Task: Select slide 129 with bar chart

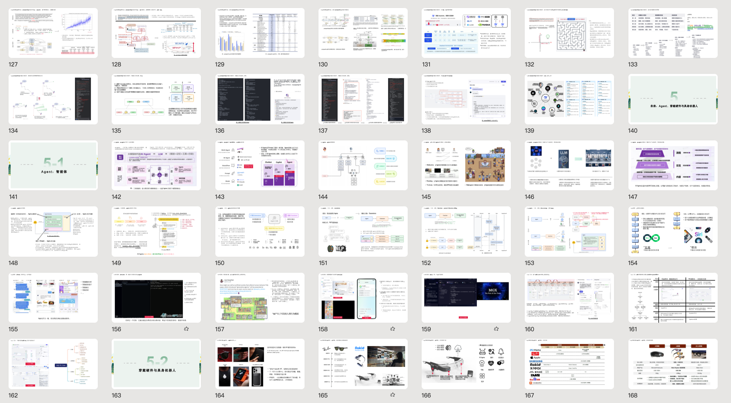Action: (260, 33)
